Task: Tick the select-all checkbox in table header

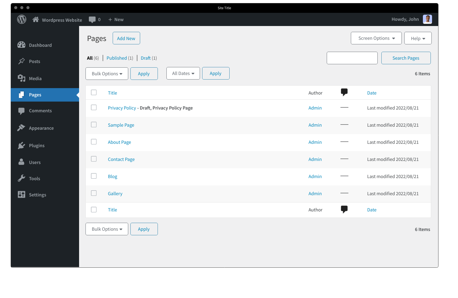Action: tap(94, 92)
